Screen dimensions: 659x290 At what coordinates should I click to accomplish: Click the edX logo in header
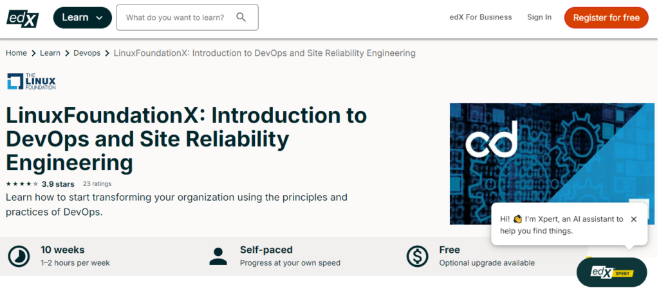pyautogui.click(x=23, y=18)
